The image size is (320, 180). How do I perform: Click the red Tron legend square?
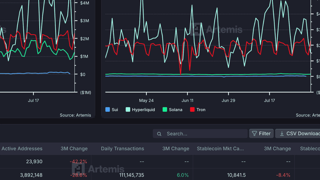click(192, 109)
